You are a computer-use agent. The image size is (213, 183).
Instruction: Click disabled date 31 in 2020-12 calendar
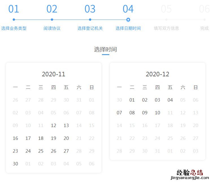tap(157, 151)
